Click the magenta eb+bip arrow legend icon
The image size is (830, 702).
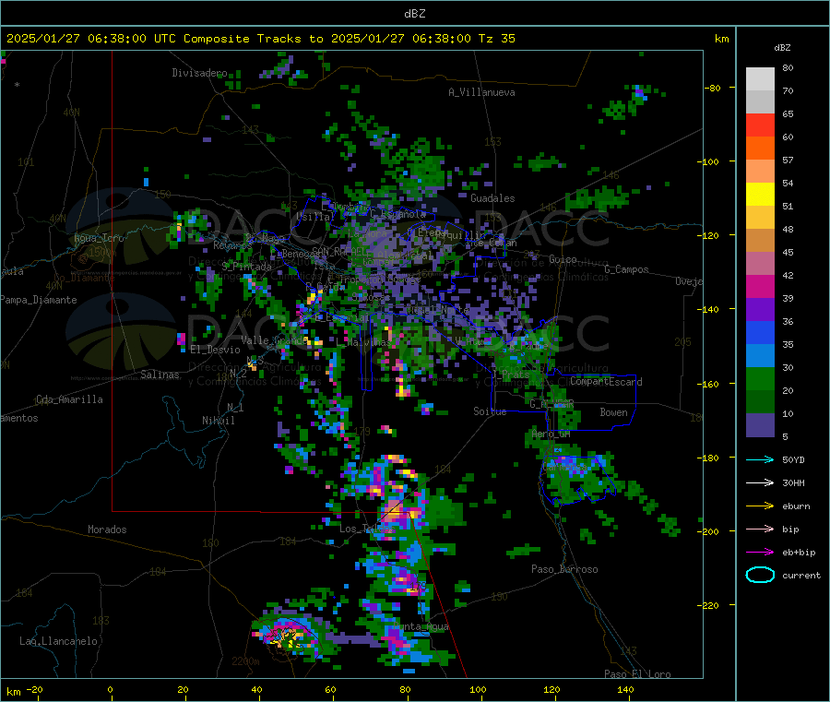[760, 552]
